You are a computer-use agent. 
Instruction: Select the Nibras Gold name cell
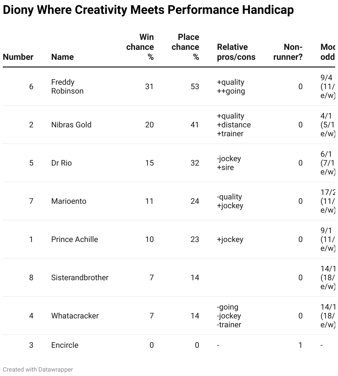[x=71, y=125]
